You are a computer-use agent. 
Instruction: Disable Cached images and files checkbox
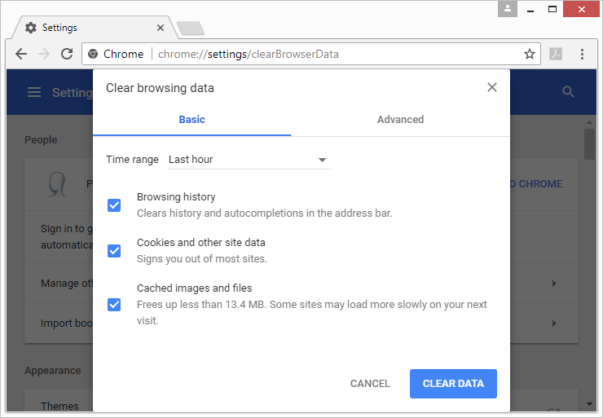click(114, 305)
